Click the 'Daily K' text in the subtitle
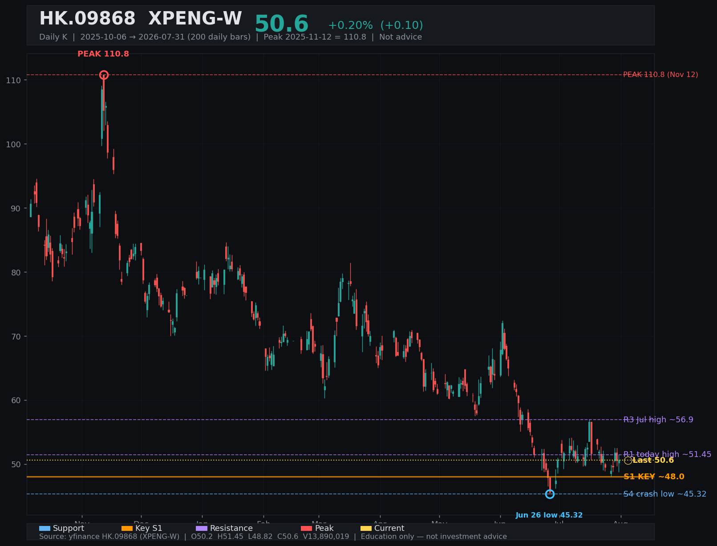The height and width of the screenshot is (546, 717). pyautogui.click(x=53, y=37)
